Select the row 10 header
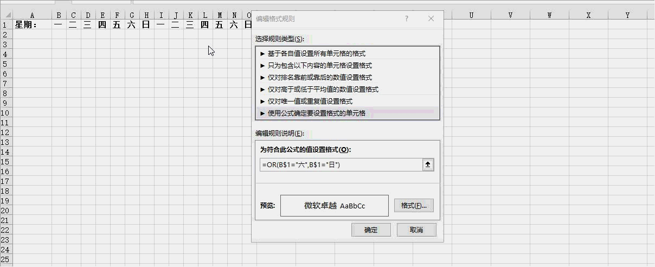 6,112
